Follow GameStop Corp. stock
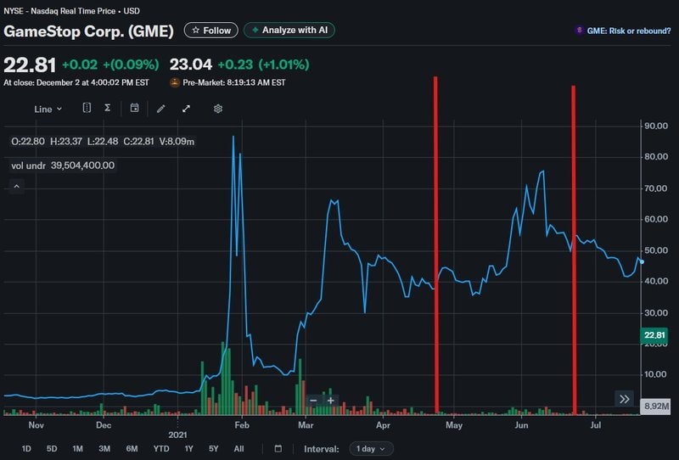The height and width of the screenshot is (460, 679). point(211,31)
